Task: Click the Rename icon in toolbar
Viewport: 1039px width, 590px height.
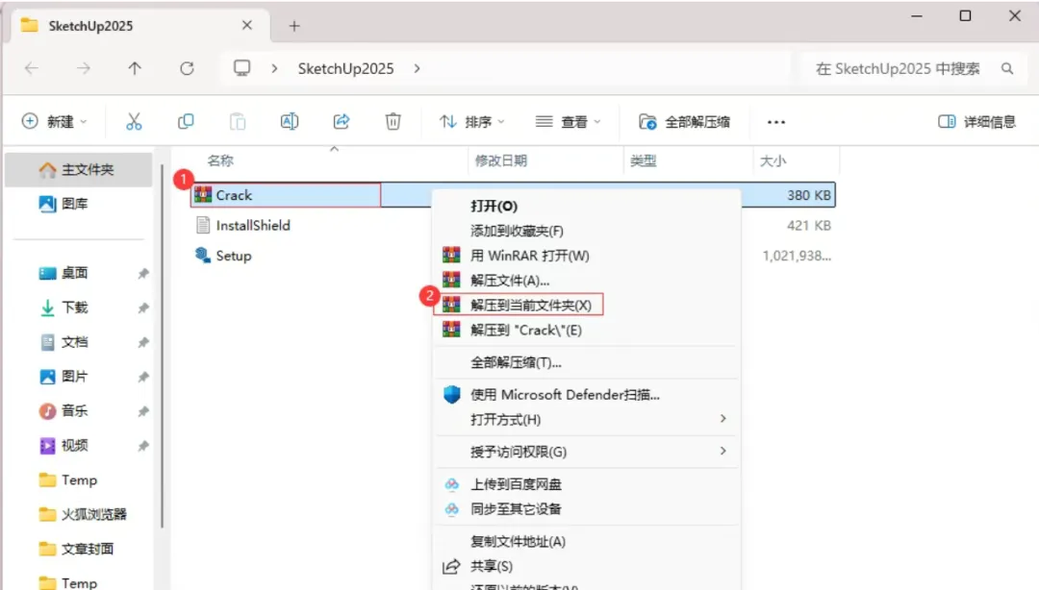Action: point(290,121)
